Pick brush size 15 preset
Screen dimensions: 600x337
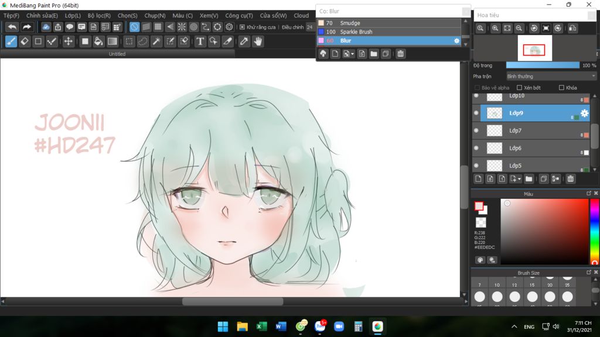coord(532,283)
